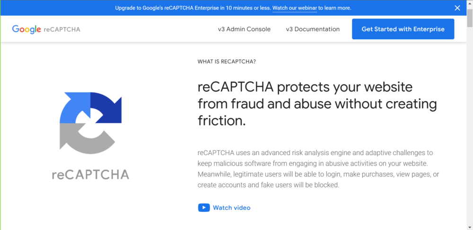Click the WHAT IS RECAPTCHA? heading

[x=227, y=62]
